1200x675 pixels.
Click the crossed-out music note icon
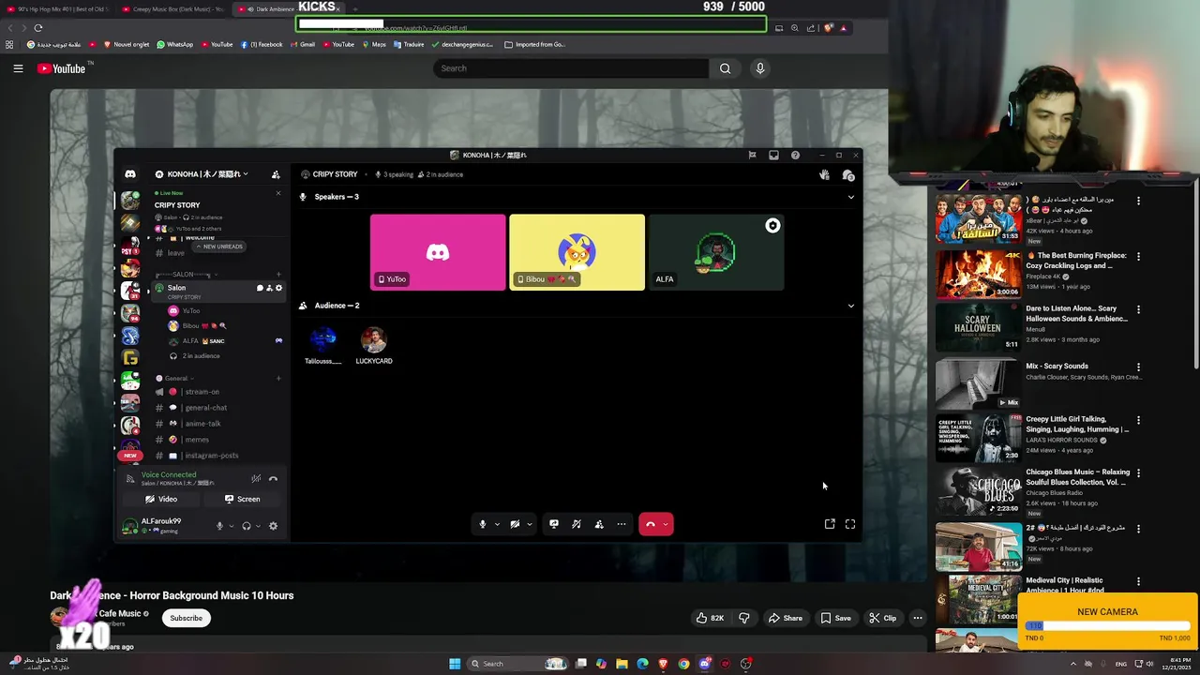577,524
